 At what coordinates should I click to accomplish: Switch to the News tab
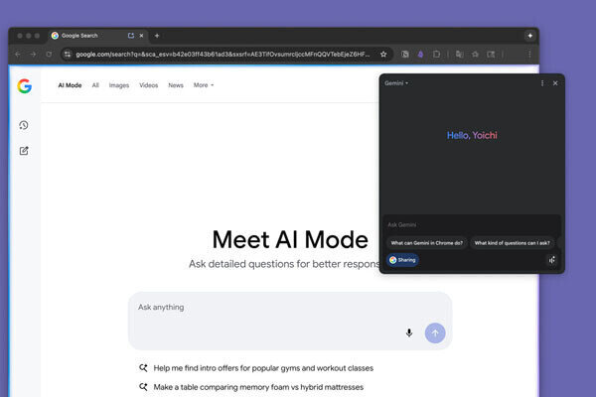[176, 85]
